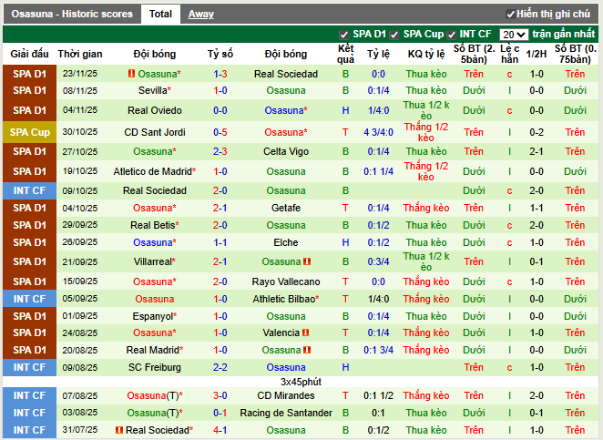The image size is (603, 440).
Task: Open Real Oviedo team link
Action: point(155,110)
